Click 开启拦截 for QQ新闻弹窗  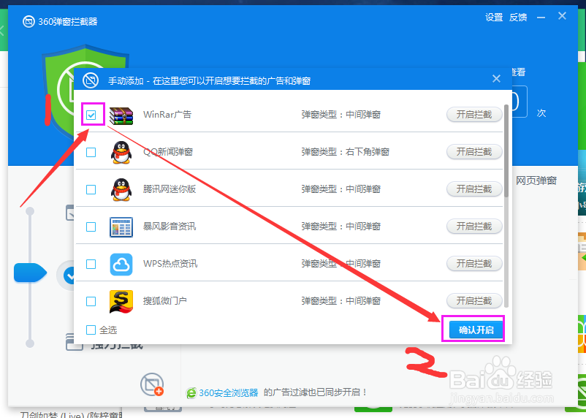click(x=474, y=152)
